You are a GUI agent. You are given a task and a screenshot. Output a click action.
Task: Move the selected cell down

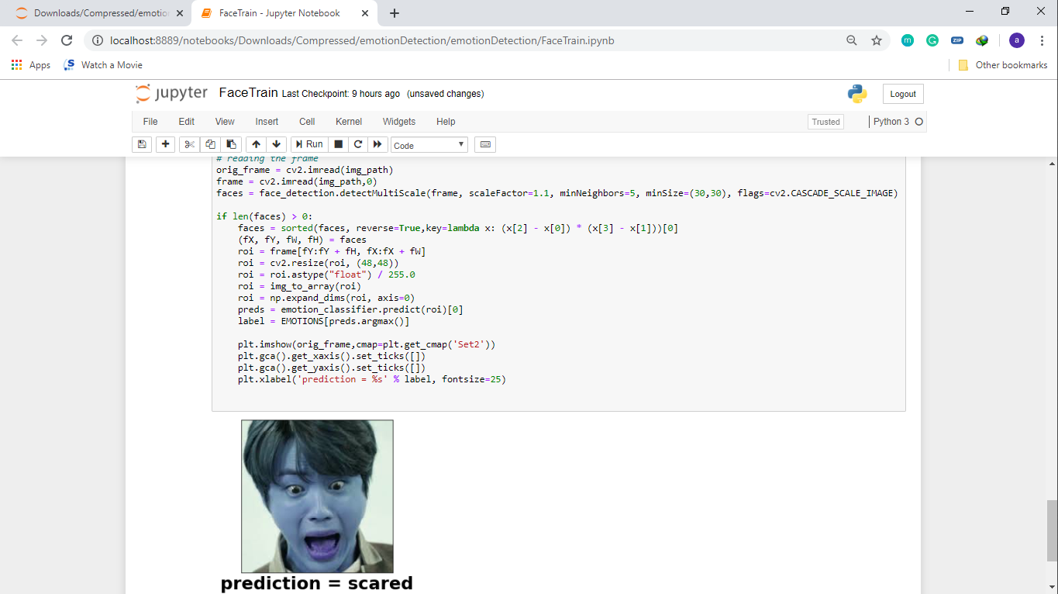pos(277,144)
